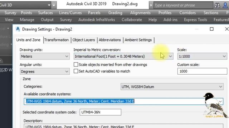Image resolution: width=229 pixels, height=128 pixels.
Task: Click the arrow icon before the search box
Action: pyautogui.click(x=151, y=5)
